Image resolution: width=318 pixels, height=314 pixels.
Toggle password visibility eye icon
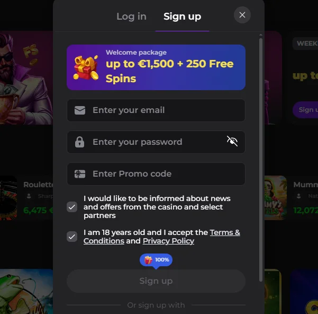point(232,141)
